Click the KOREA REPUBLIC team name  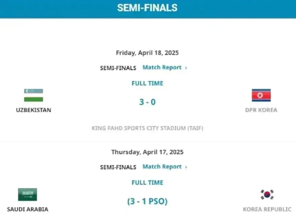[267, 209]
